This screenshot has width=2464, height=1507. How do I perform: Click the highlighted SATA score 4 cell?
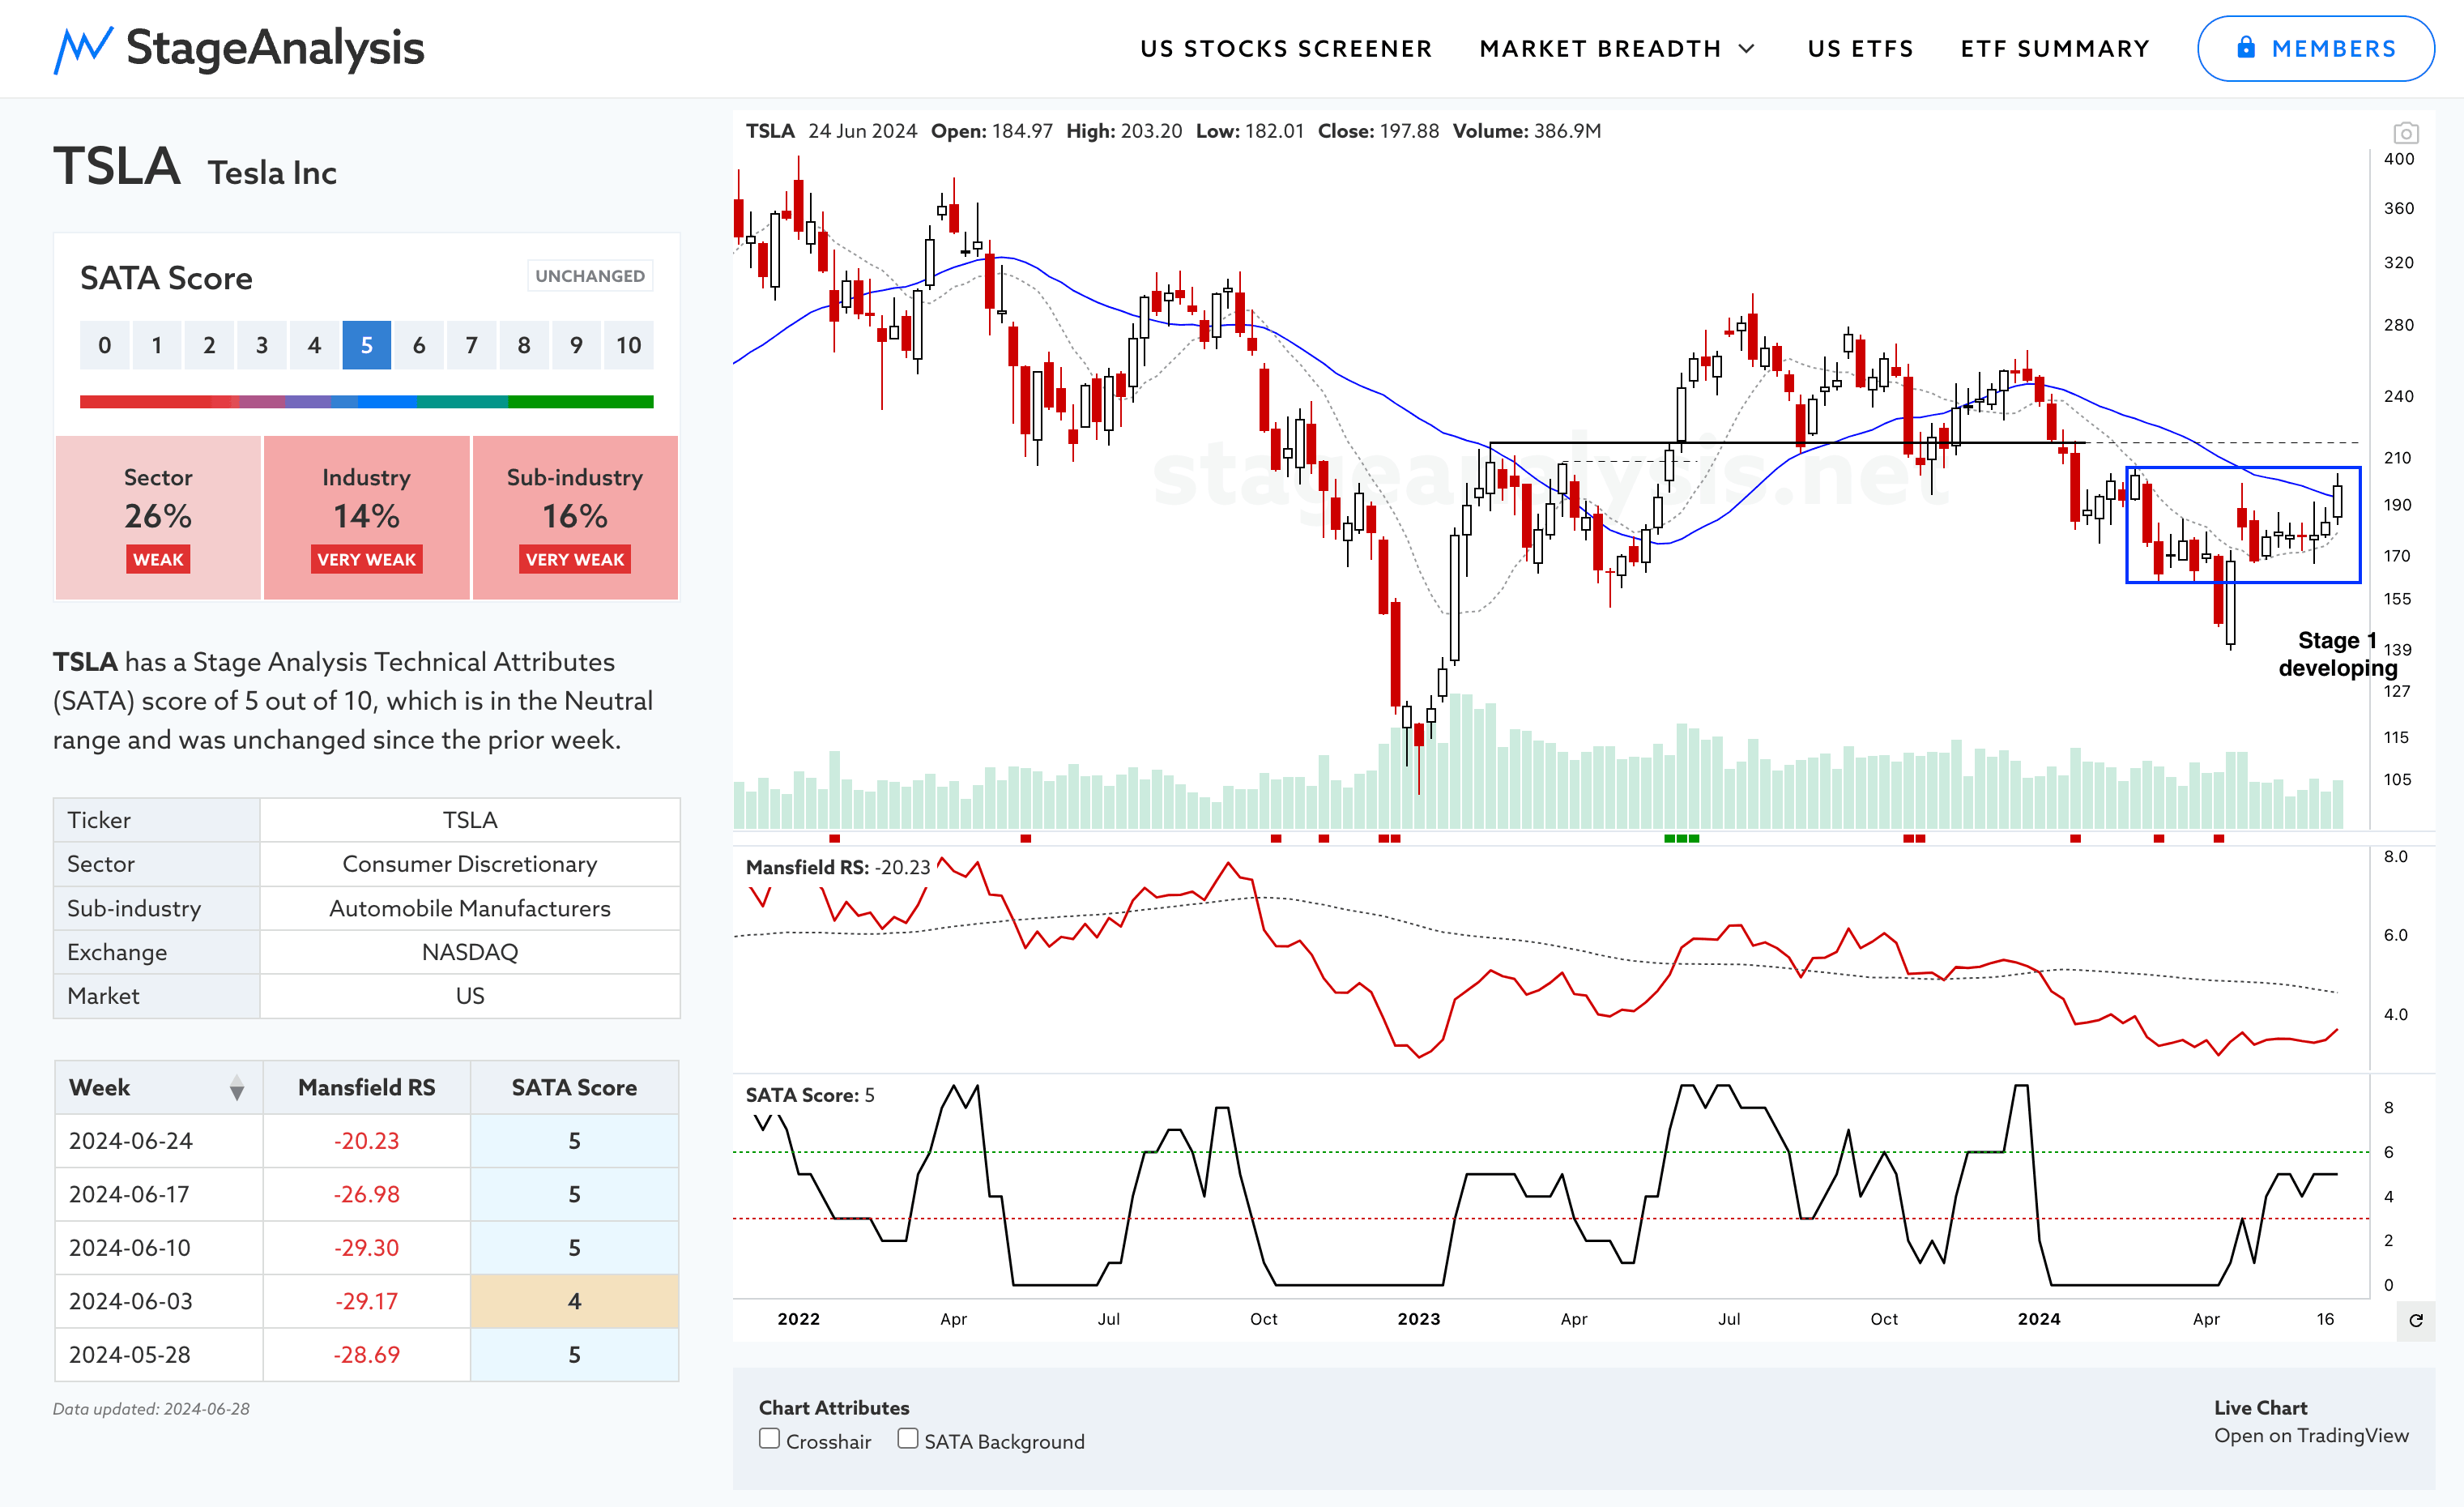[574, 1301]
